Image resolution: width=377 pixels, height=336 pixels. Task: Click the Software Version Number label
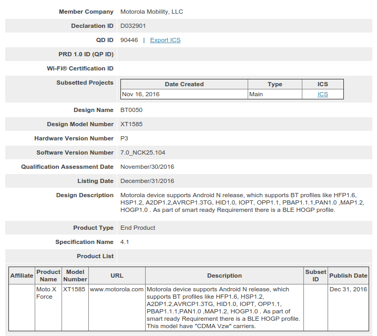point(75,152)
